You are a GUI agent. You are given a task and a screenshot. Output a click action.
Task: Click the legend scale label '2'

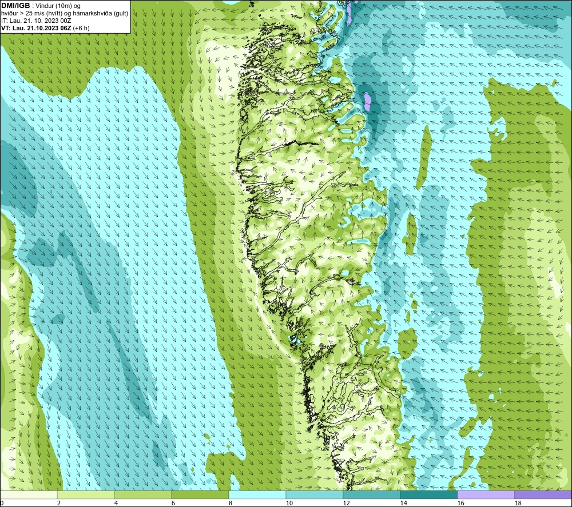59,504
